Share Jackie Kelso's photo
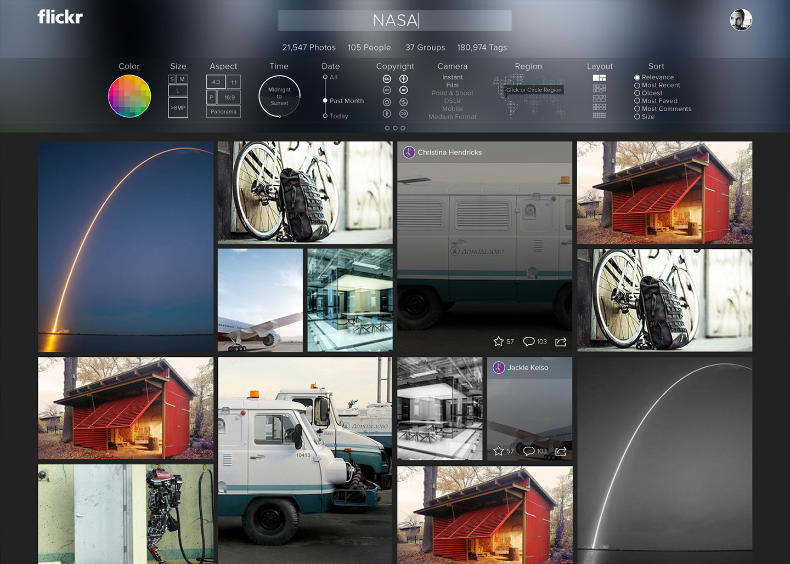The image size is (790, 564). point(561,451)
